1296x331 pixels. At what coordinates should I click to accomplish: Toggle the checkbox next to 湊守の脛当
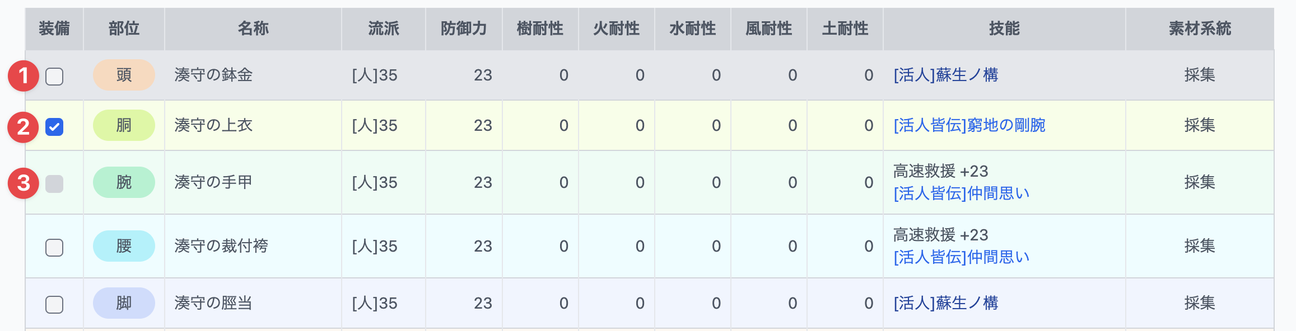(54, 304)
